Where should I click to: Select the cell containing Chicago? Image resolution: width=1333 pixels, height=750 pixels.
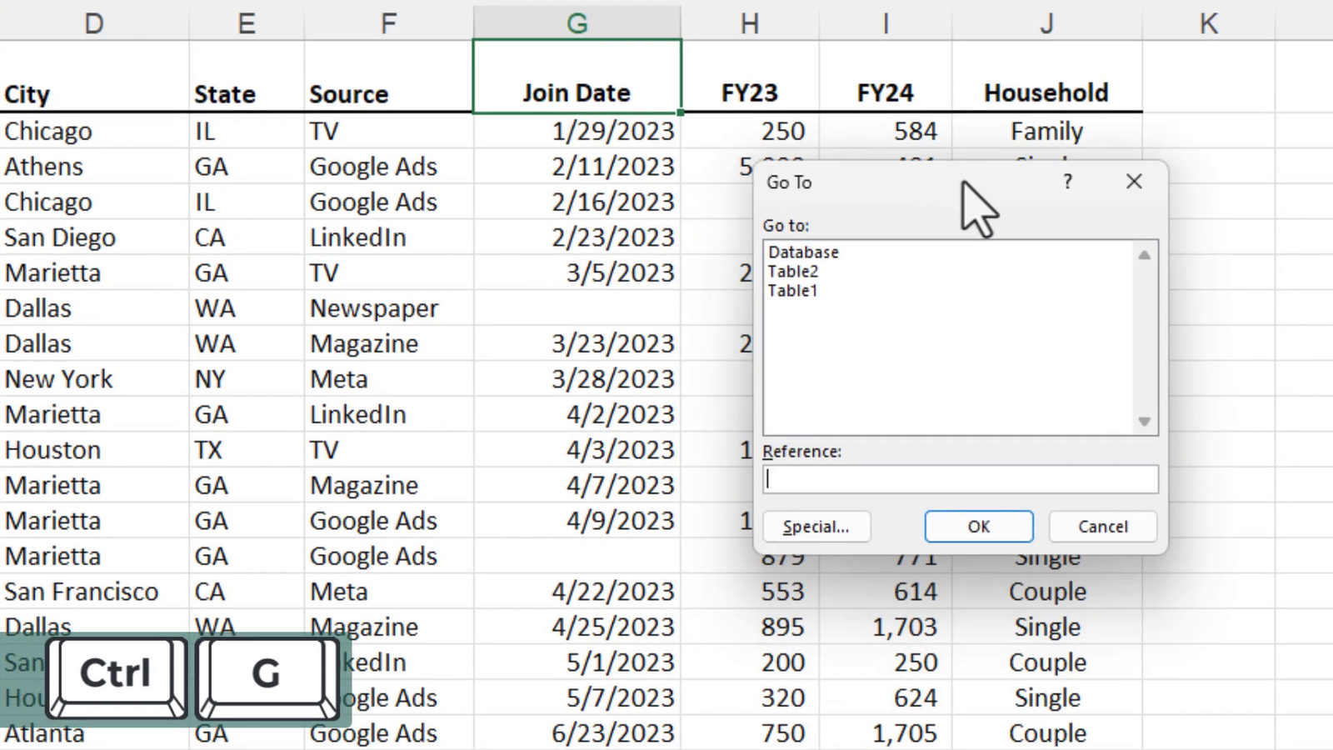coord(48,131)
